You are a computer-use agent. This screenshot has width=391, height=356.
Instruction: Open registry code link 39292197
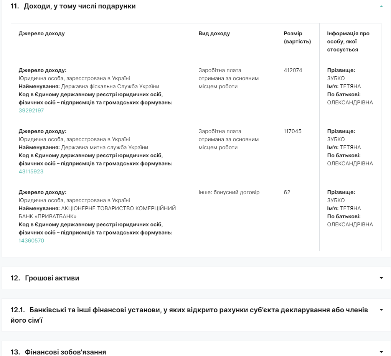[x=31, y=110]
